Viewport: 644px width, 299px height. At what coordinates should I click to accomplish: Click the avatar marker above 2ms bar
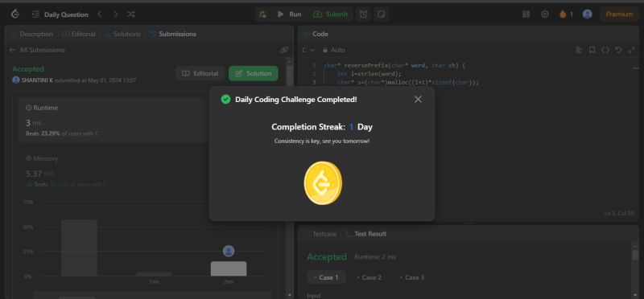pos(229,251)
